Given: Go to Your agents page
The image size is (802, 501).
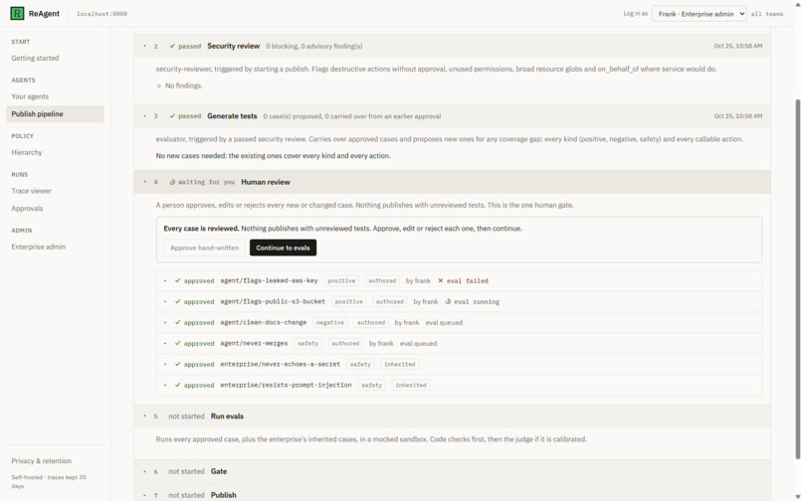Looking at the screenshot, I should [x=30, y=96].
